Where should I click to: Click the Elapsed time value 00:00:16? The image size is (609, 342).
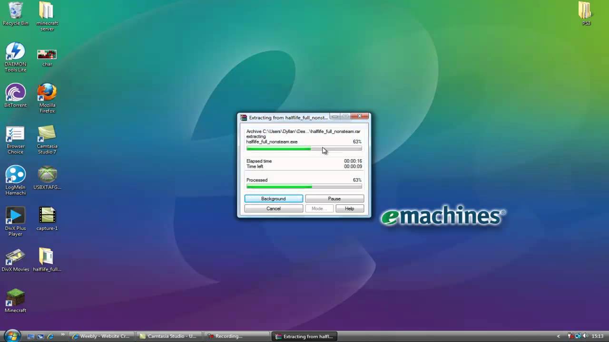353,161
